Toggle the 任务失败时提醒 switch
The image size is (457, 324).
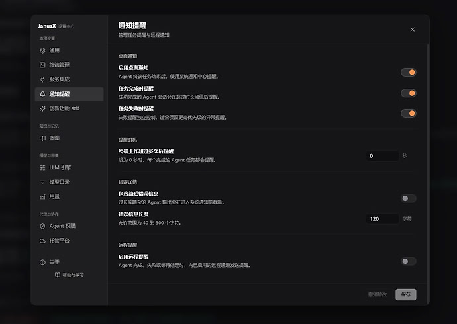(409, 114)
